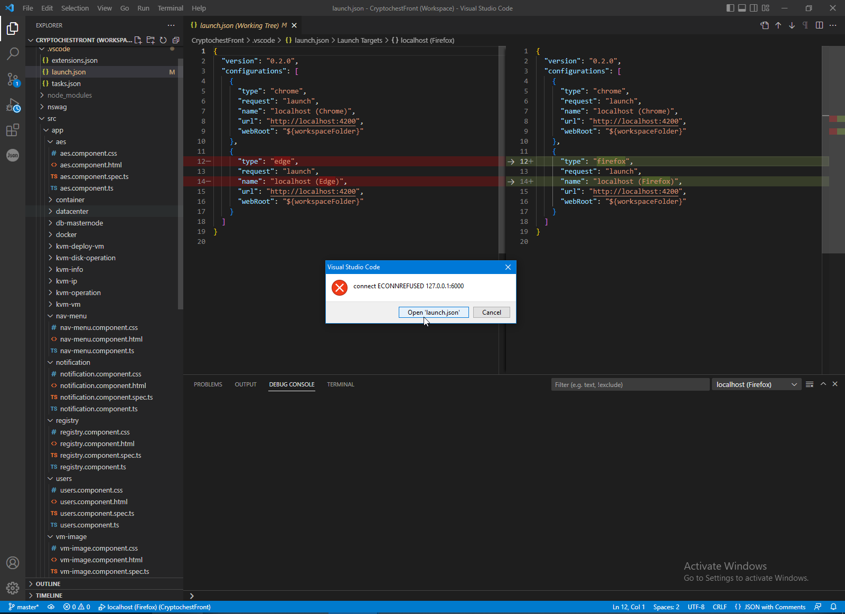Screen dimensions: 845x614
Task: Click the sync changes icon in status bar
Action: [x=51, y=607]
